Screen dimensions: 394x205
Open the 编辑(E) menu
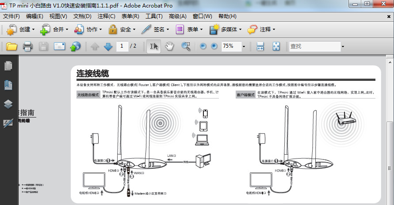click(x=34, y=16)
